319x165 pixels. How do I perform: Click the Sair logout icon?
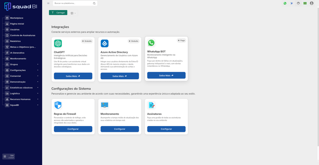pos(5,157)
